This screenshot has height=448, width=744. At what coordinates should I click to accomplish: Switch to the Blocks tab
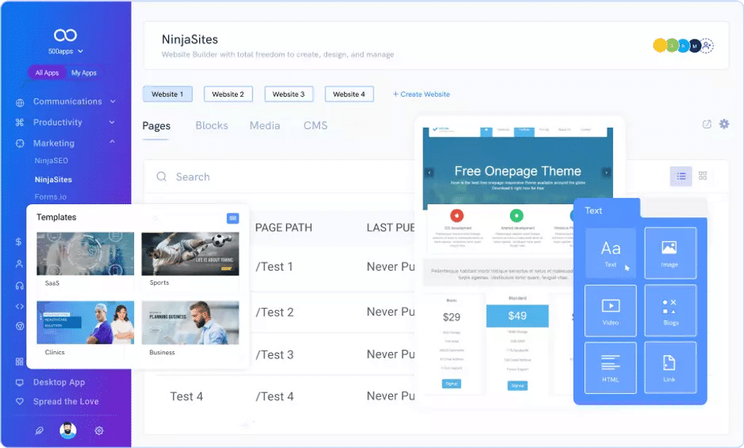coord(212,125)
